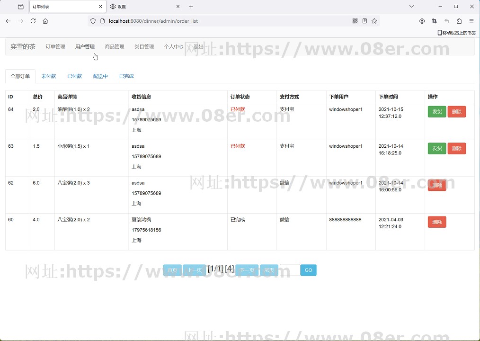This screenshot has height=341, width=480.
Task: Switch to the 设置 browser tab
Action: [x=142, y=7]
